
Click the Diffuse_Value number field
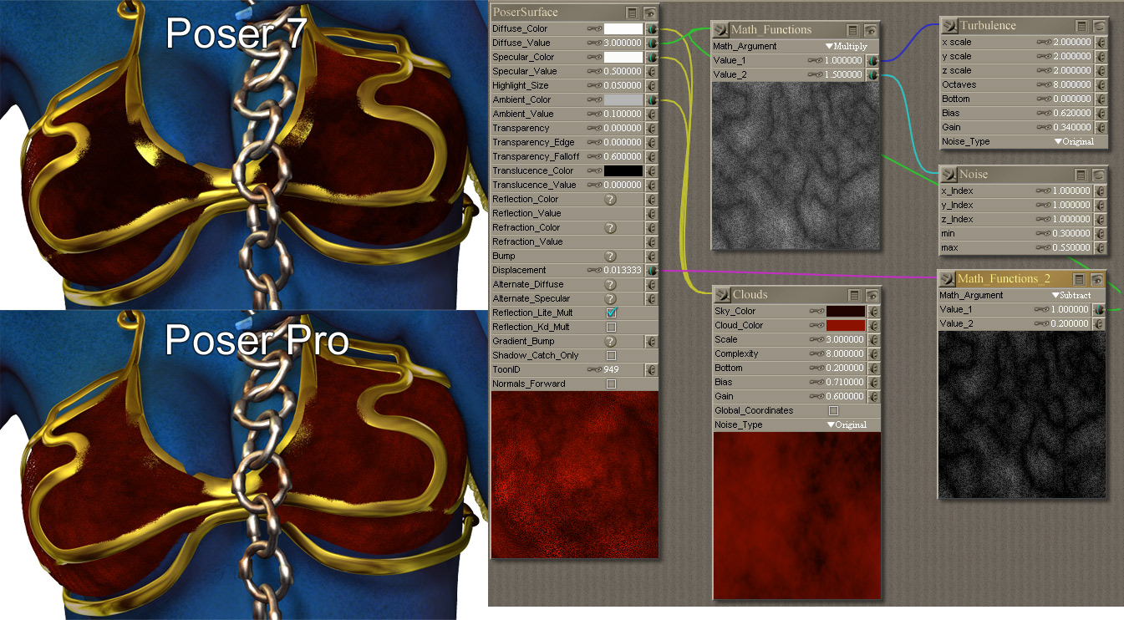point(623,43)
